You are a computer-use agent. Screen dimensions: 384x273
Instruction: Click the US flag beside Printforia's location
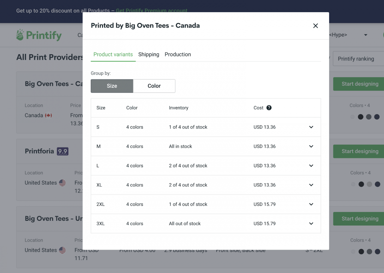63,183
